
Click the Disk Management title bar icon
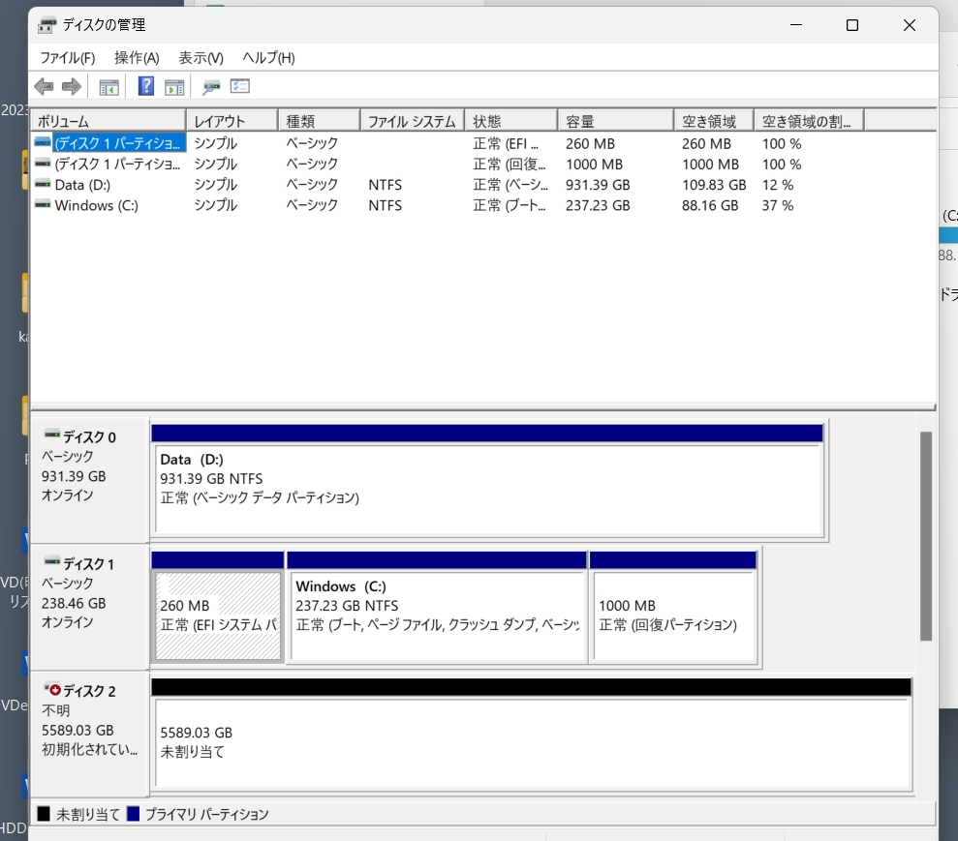pos(47,25)
